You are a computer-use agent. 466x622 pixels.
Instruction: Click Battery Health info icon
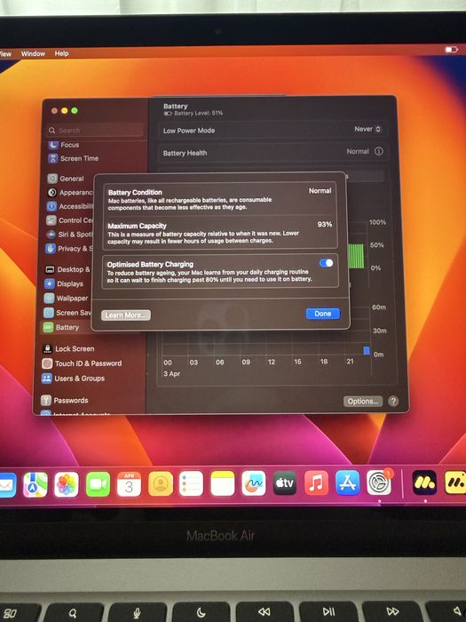(379, 152)
